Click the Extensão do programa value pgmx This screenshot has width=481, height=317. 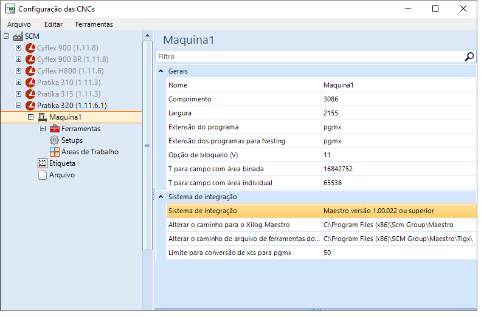click(399, 127)
